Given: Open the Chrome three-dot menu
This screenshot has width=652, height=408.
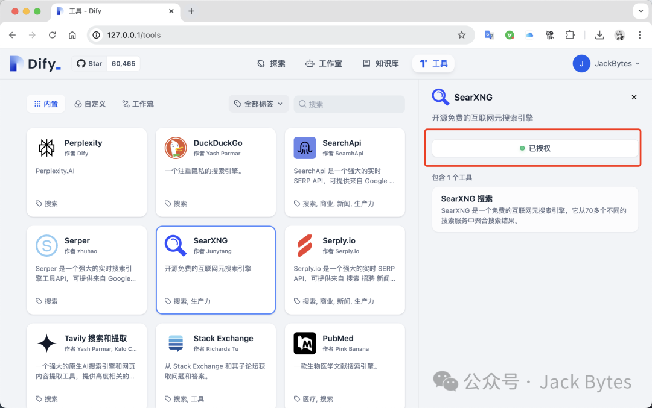Looking at the screenshot, I should 639,35.
